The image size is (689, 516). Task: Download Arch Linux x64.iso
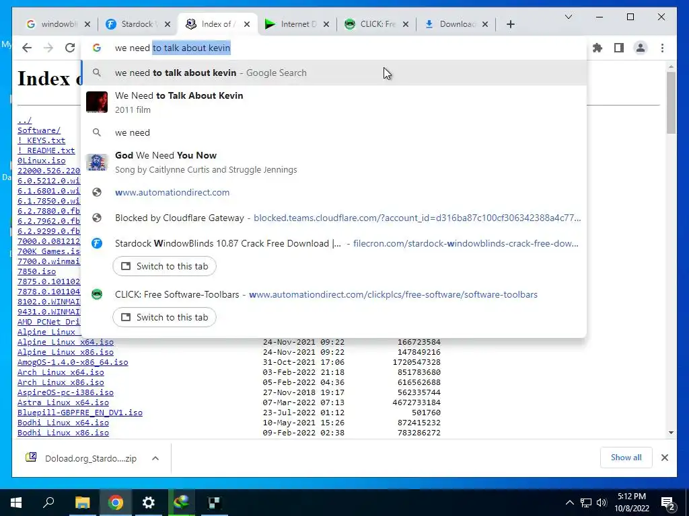pyautogui.click(x=61, y=372)
